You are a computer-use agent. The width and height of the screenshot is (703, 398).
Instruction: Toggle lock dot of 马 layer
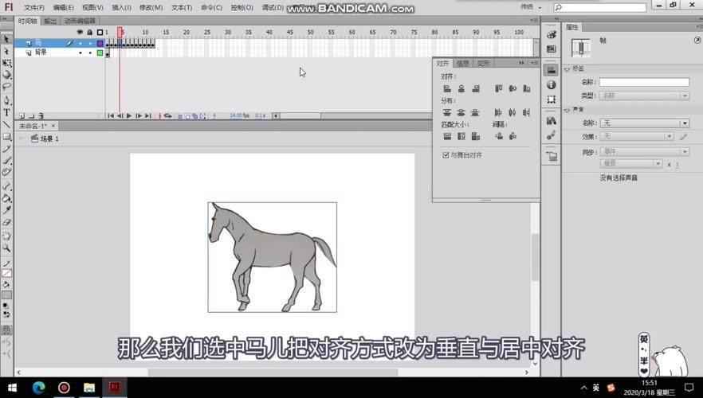(x=89, y=44)
